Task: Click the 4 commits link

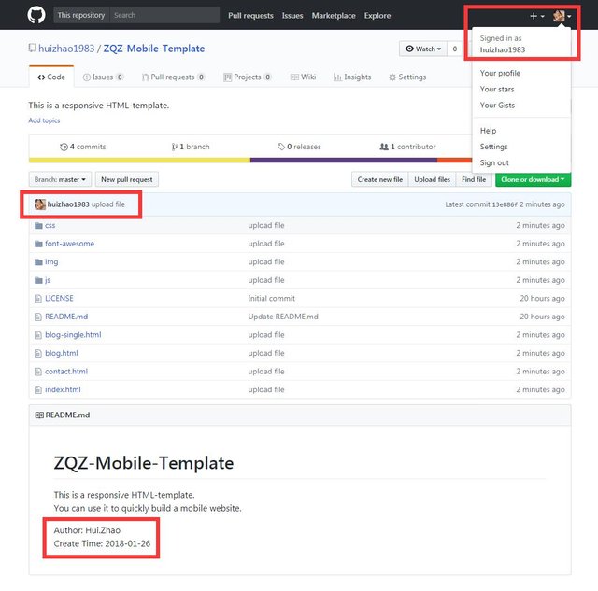Action: 83,147
